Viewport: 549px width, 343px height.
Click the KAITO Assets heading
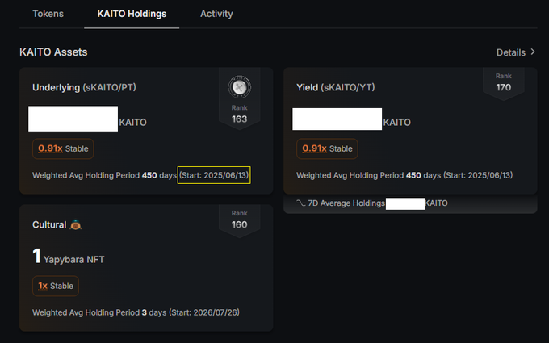[53, 52]
